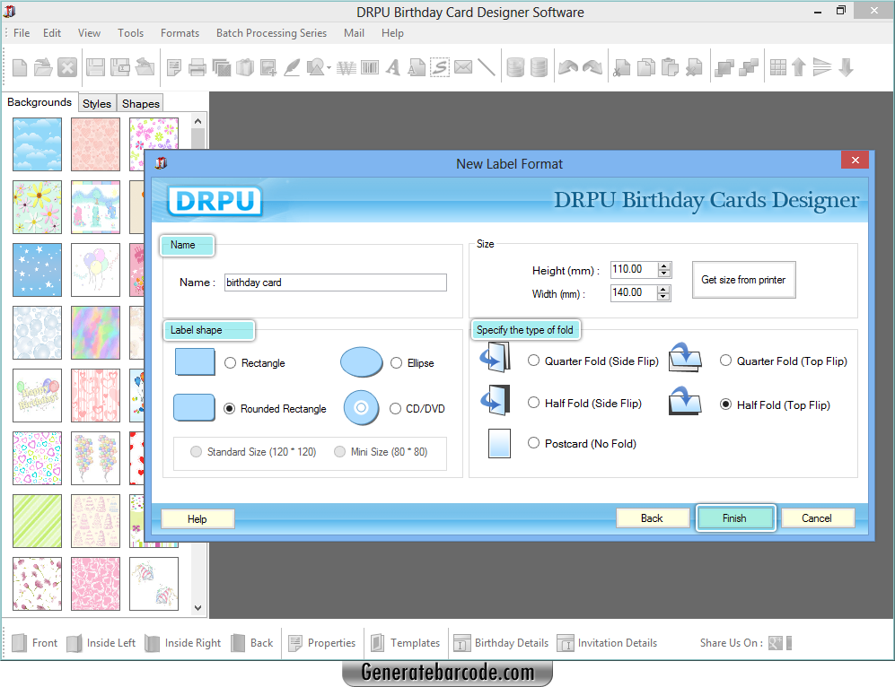Select the green diagonal stripes background
Image resolution: width=895 pixels, height=687 pixels.
point(37,520)
